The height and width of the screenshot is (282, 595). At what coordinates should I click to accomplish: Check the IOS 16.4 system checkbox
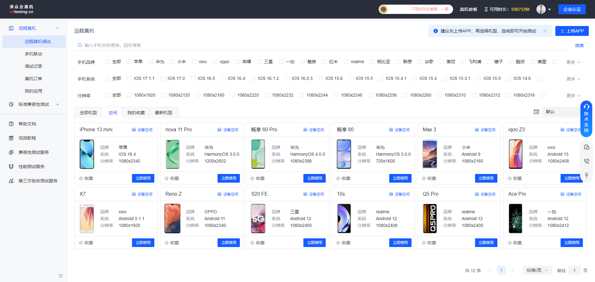coord(223,78)
